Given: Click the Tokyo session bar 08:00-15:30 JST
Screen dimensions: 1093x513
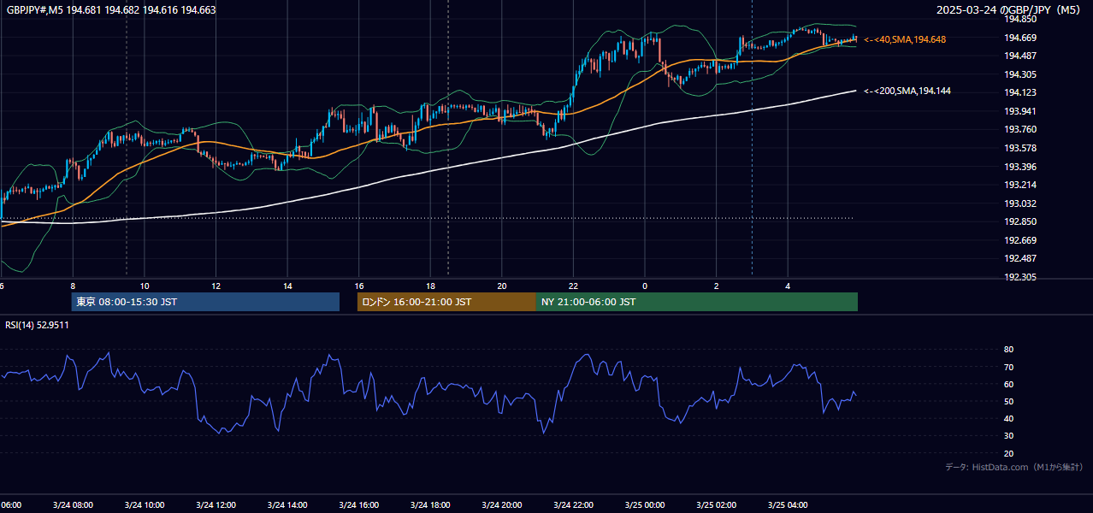Looking at the screenshot, I should 205,302.
